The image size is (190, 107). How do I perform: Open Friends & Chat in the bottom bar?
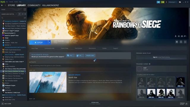(x=183, y=104)
